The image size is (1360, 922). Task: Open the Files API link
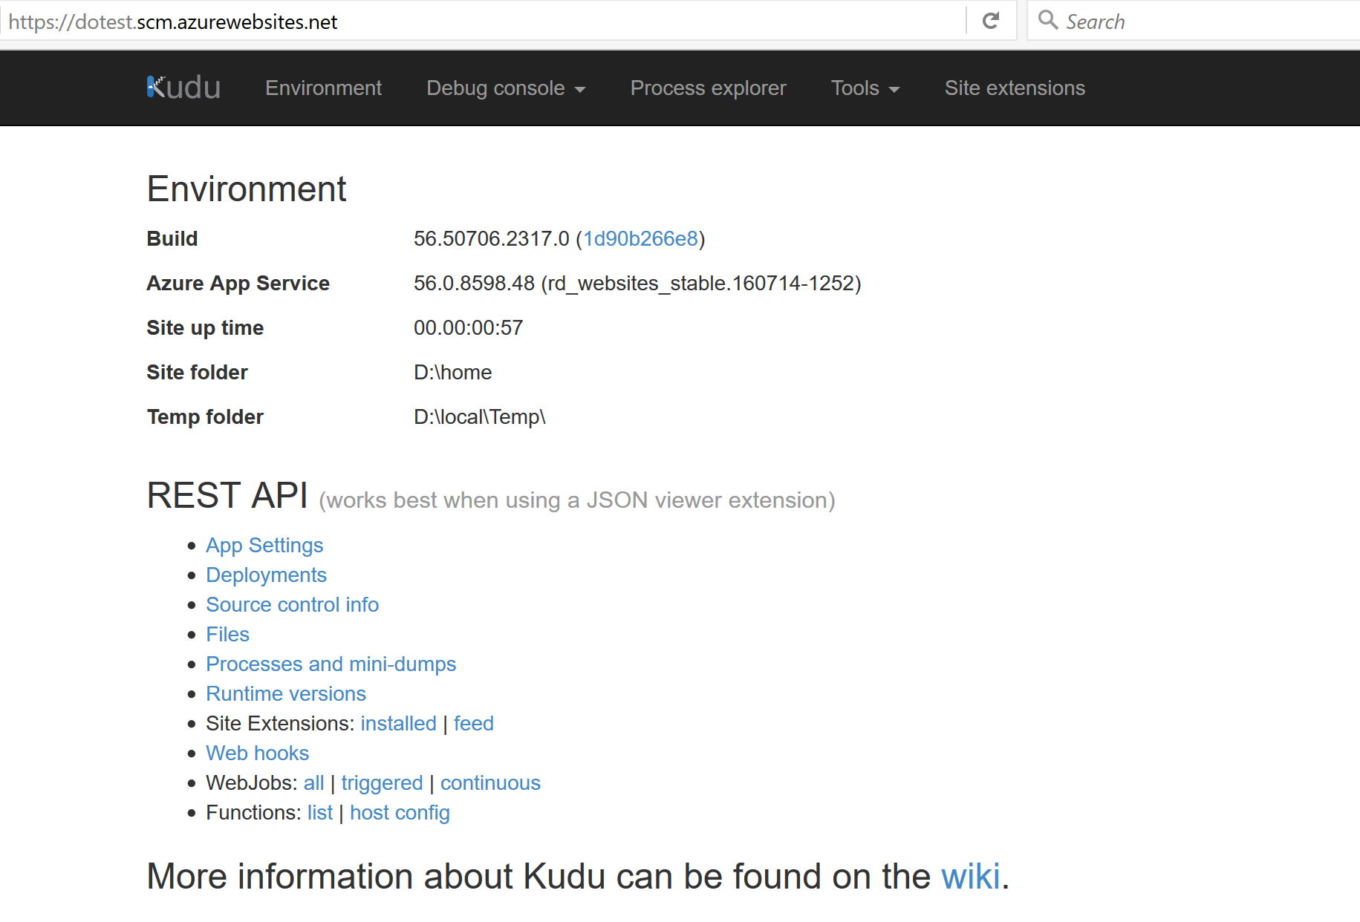(227, 634)
